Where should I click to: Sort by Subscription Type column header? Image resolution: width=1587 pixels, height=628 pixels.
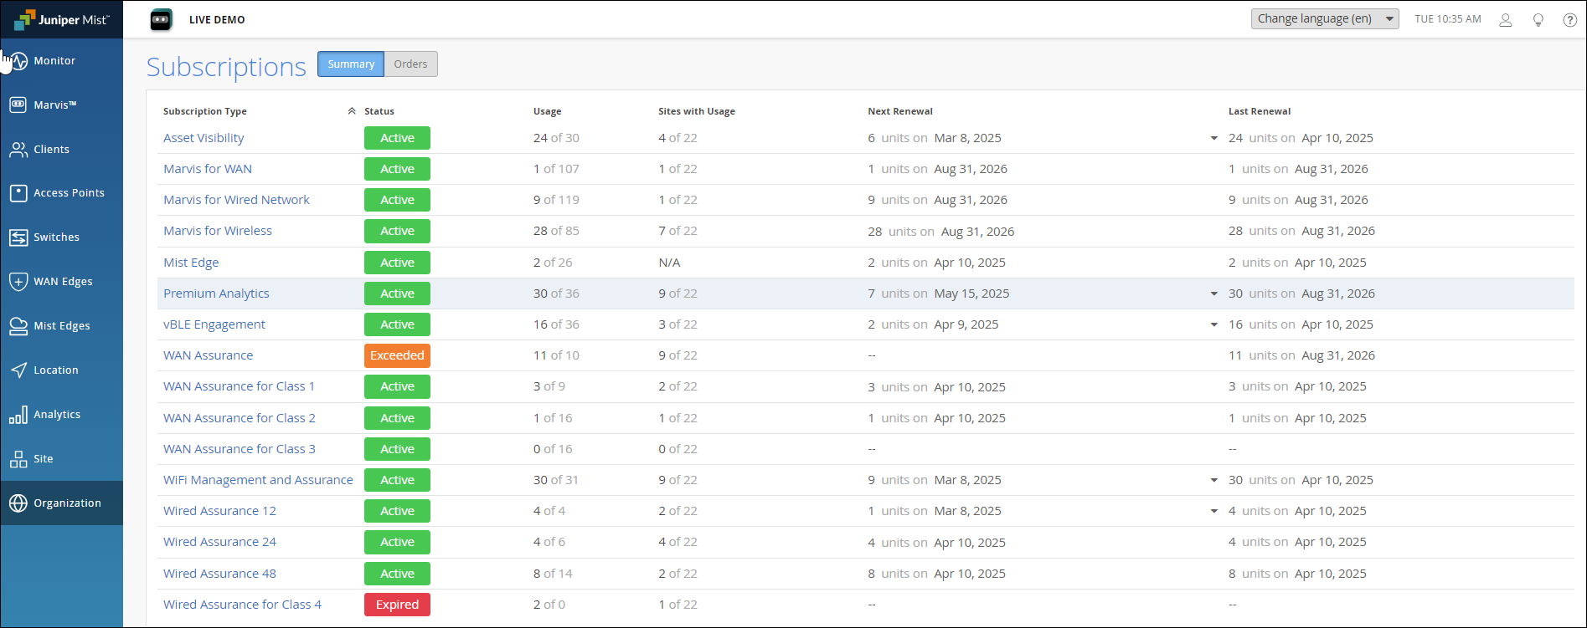click(205, 111)
